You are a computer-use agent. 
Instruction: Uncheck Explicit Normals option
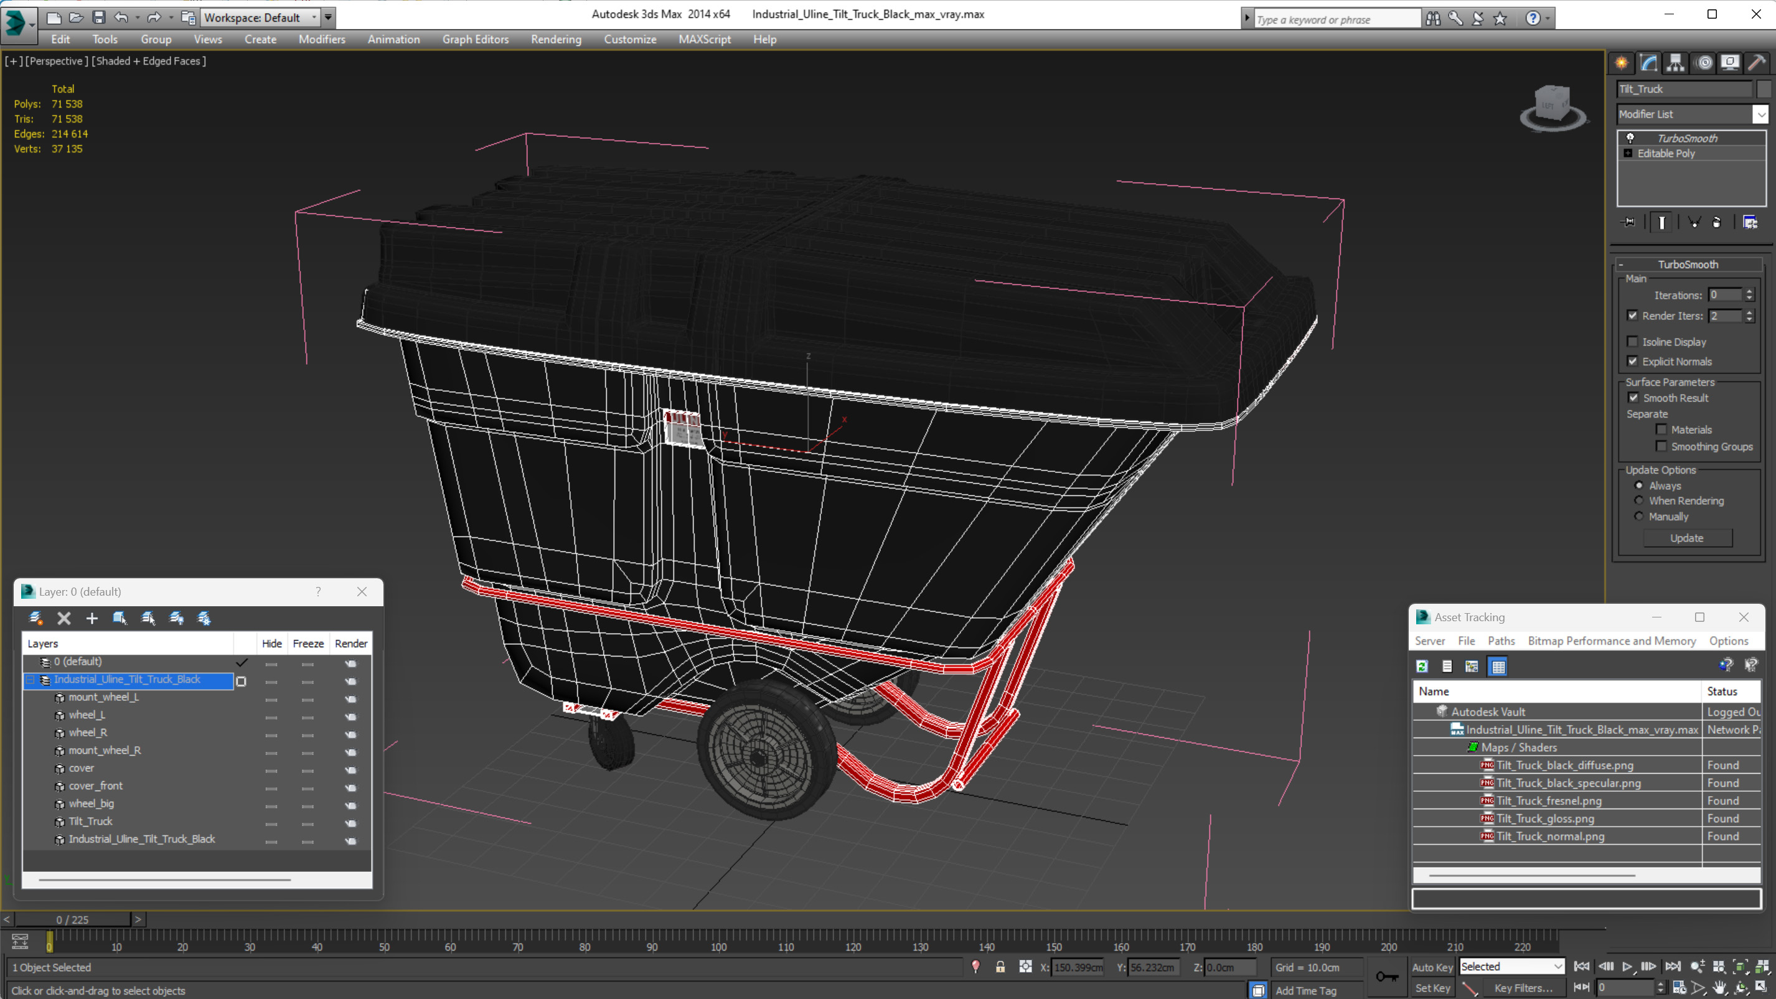coord(1633,361)
